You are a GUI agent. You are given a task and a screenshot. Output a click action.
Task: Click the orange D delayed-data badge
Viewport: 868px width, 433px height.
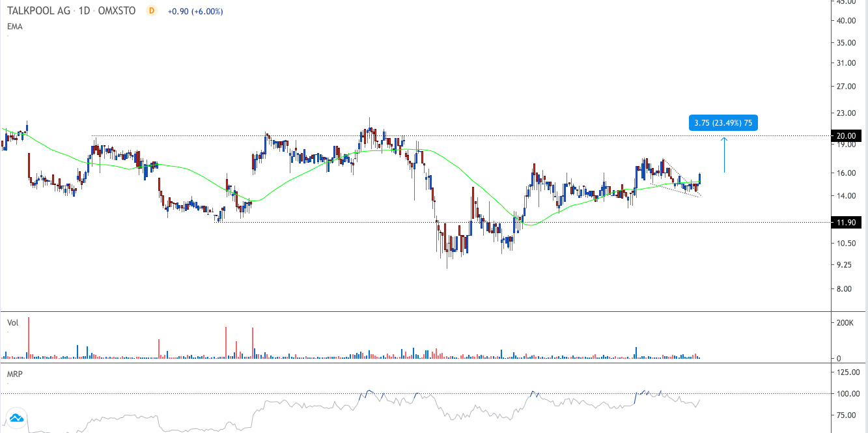click(x=152, y=11)
